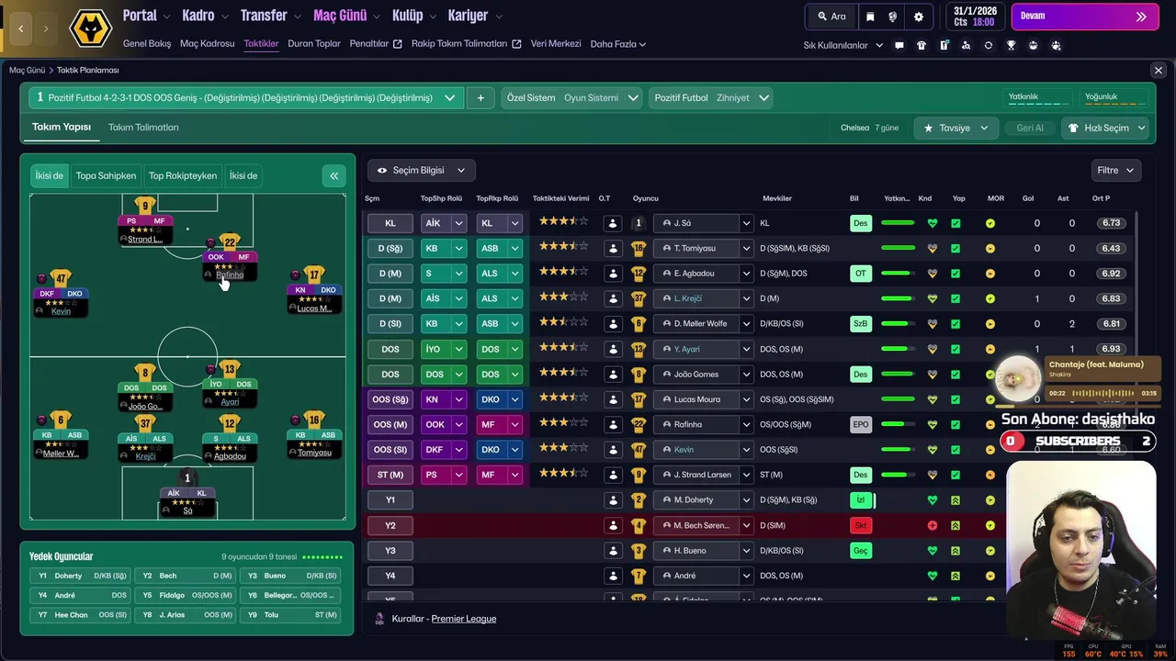
Task: Select Topa Sahipken view tab
Action: [106, 175]
